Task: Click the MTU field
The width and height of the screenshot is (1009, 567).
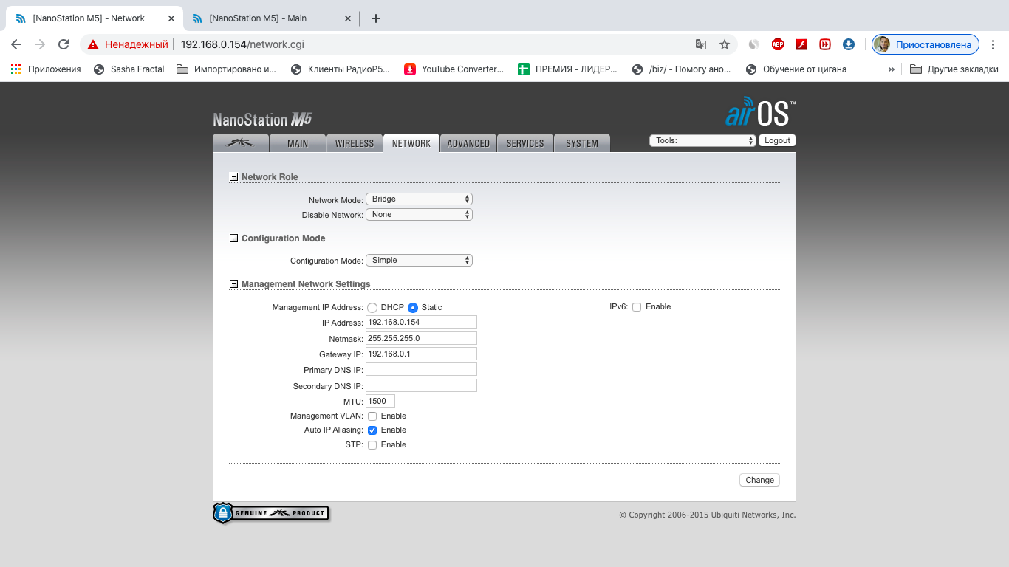Action: click(380, 401)
